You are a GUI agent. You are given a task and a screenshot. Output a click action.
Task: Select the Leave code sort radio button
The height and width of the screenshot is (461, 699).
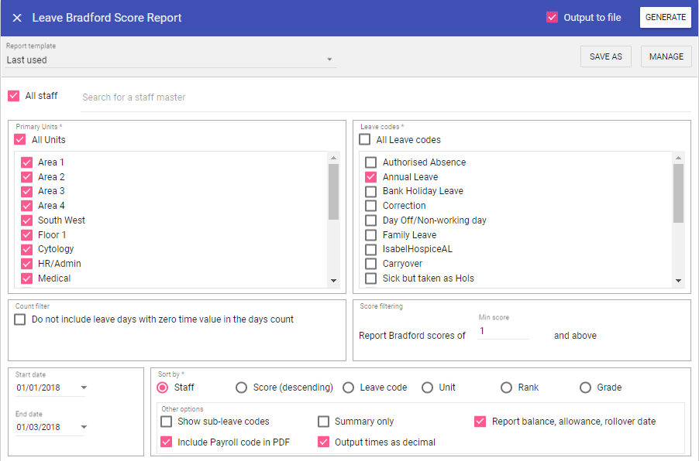349,388
